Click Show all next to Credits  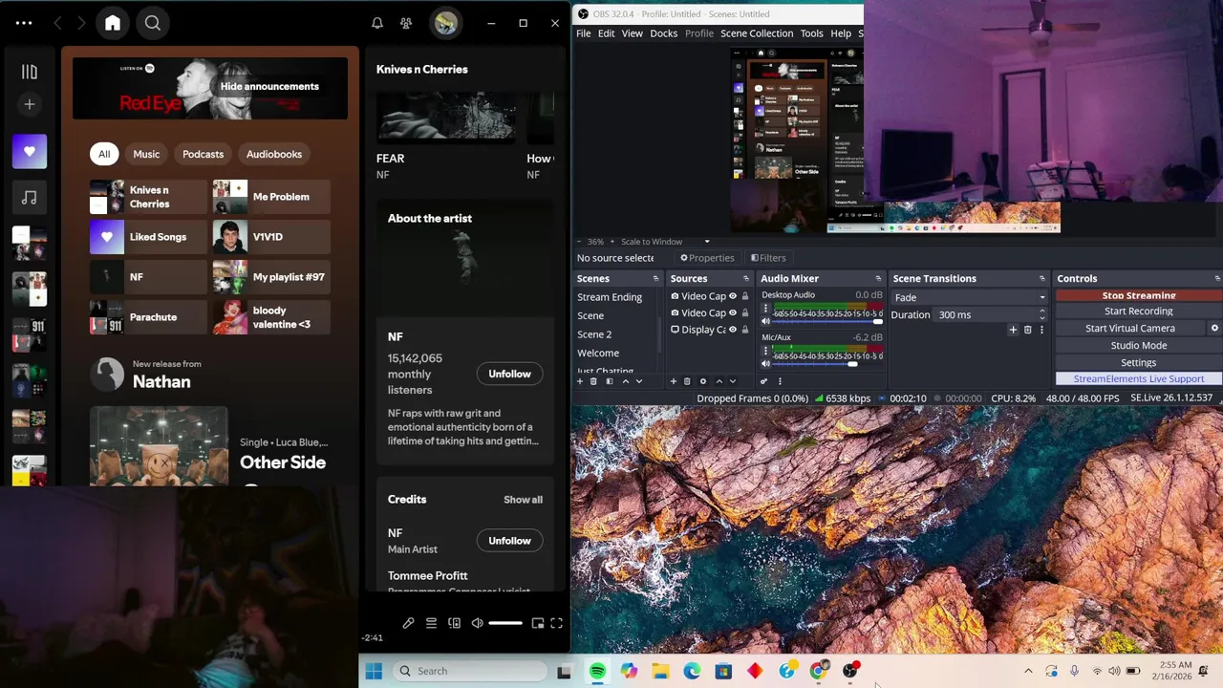(x=523, y=500)
